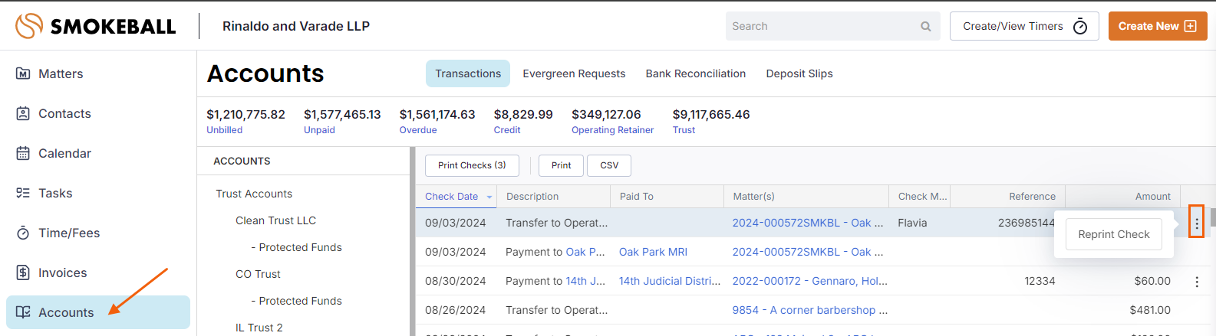The height and width of the screenshot is (336, 1216).
Task: Click the Amount column header
Action: (1122, 197)
